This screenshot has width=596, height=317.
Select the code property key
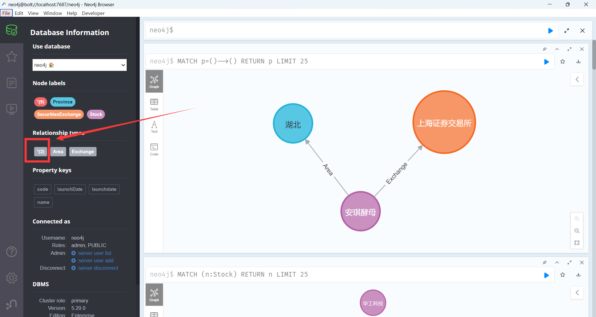point(43,189)
